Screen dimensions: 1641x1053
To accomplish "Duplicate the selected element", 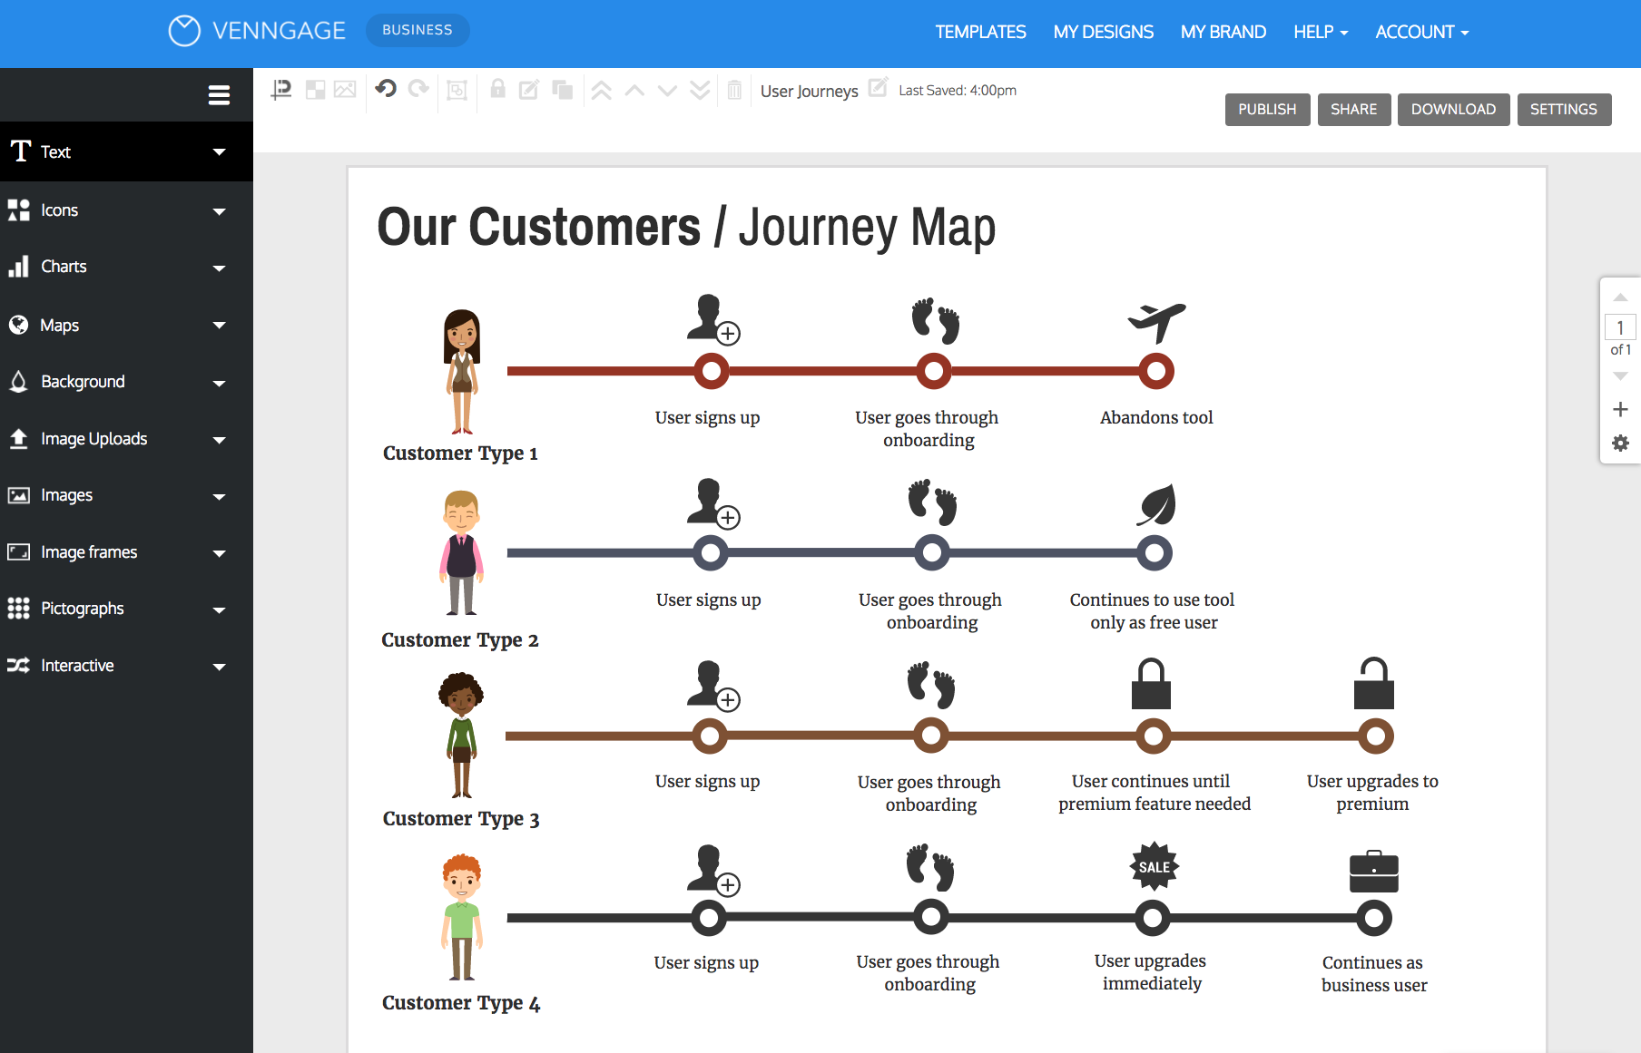I will click(x=562, y=90).
